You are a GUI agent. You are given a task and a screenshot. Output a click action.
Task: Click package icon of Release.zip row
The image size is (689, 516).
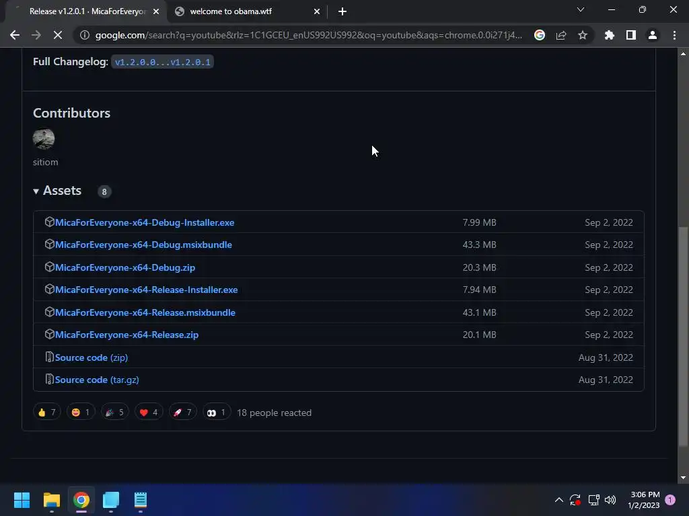49,335
